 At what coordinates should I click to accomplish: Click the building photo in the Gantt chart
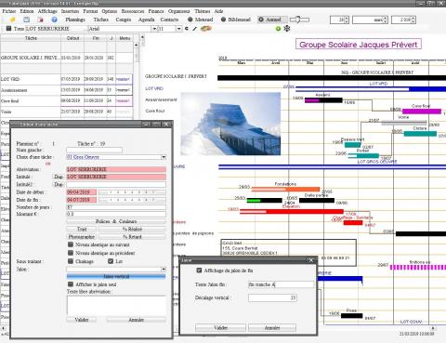pos(230,124)
